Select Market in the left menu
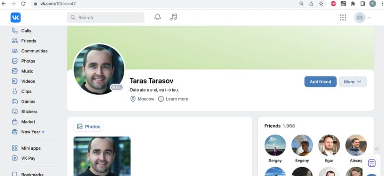This screenshot has height=176, width=384. pyautogui.click(x=28, y=122)
